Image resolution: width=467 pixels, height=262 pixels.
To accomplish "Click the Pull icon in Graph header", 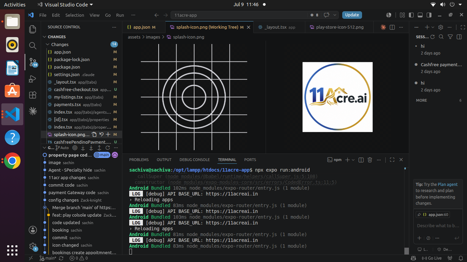I will pos(91,148).
